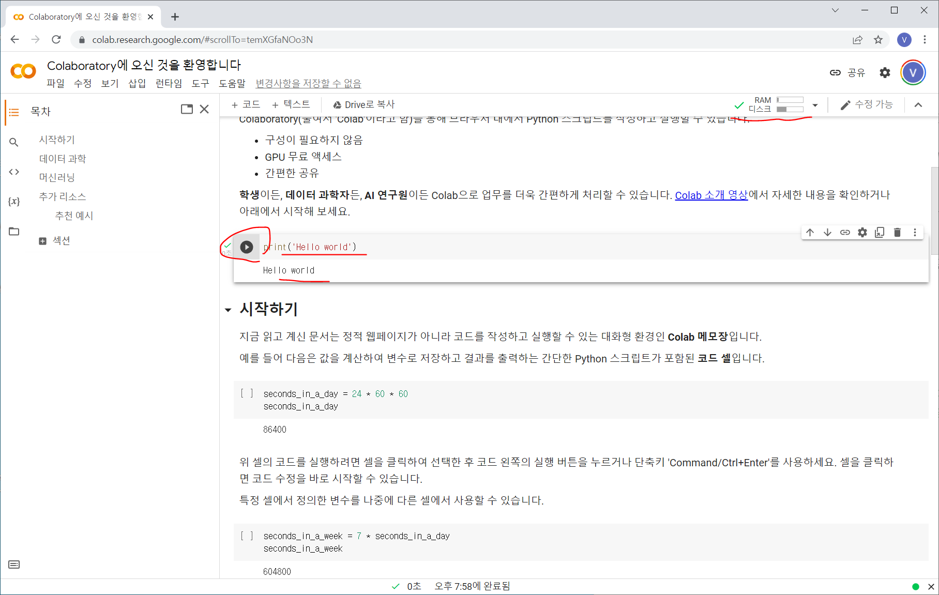939x595 pixels.
Task: Open the Chrome profile button
Action: (904, 40)
